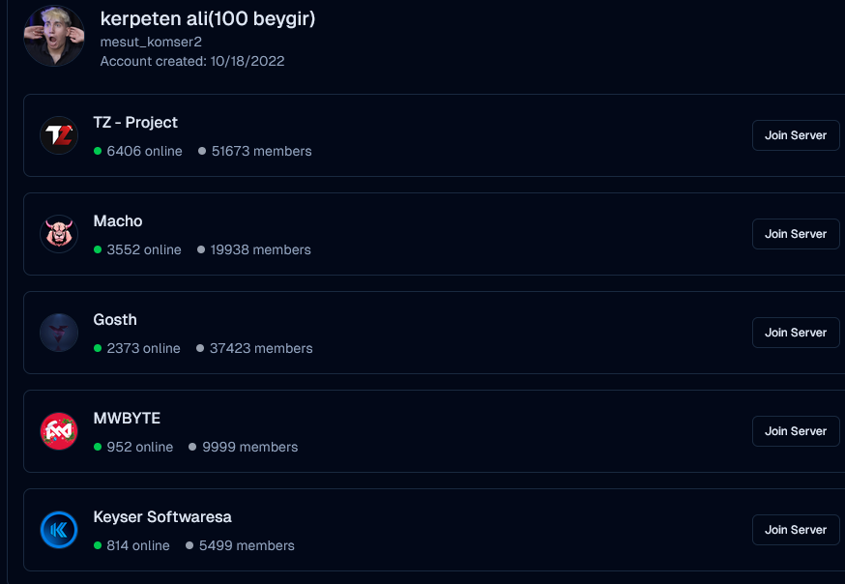Image resolution: width=845 pixels, height=584 pixels.
Task: Select the Keyser Softwaresa title
Action: point(162,516)
